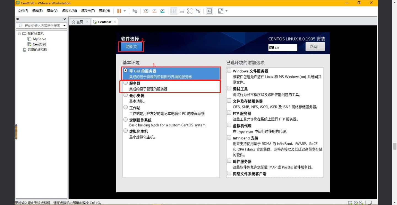Open the 查看(V) menu
Image resolution: width=397 pixels, height=205 pixels.
pos(52,11)
